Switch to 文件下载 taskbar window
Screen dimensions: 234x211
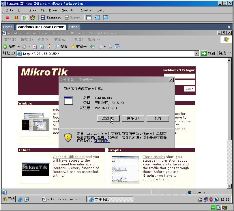[111, 199]
